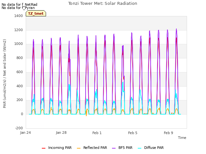Screen dimensions: 206x154
Task: Click the orange Reflected PAR legend swatch
Action: (x=79, y=148)
